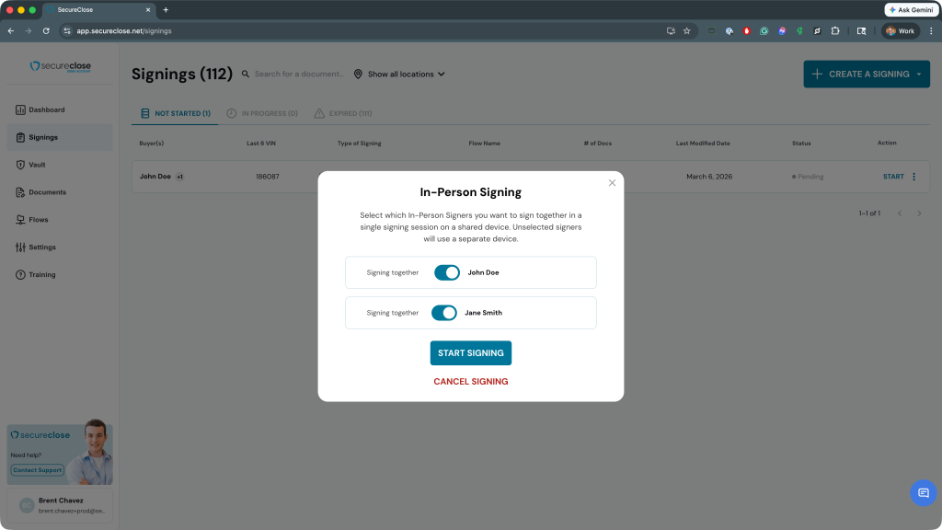Click the Documents icon in sidebar

(20, 192)
